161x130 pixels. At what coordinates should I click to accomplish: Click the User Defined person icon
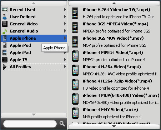coord(5,17)
